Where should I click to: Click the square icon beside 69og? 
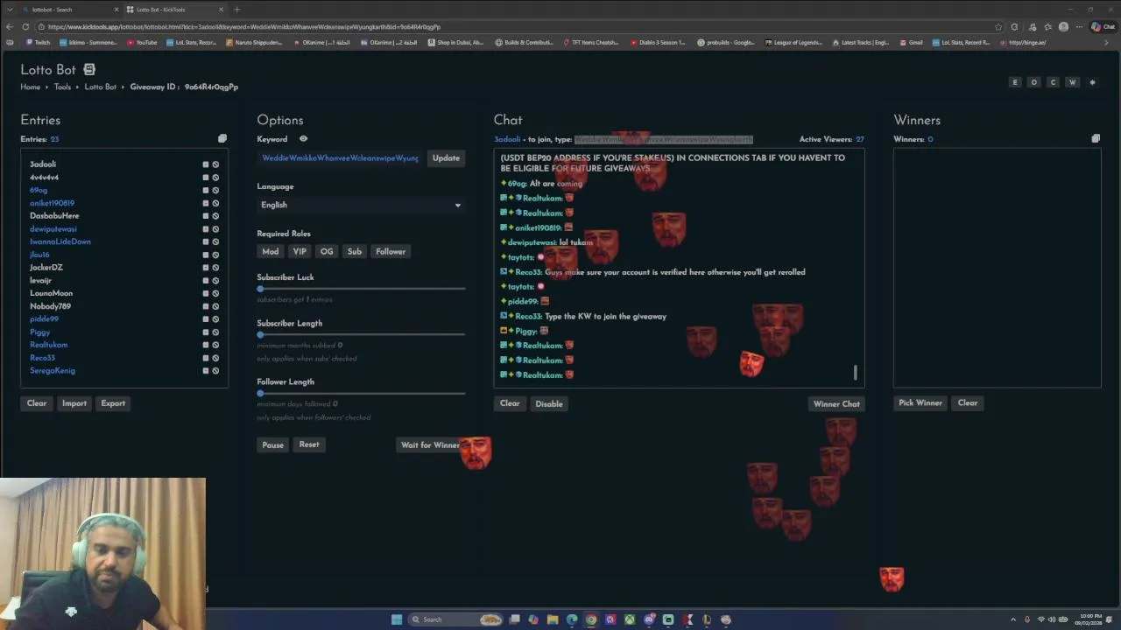[x=206, y=190]
